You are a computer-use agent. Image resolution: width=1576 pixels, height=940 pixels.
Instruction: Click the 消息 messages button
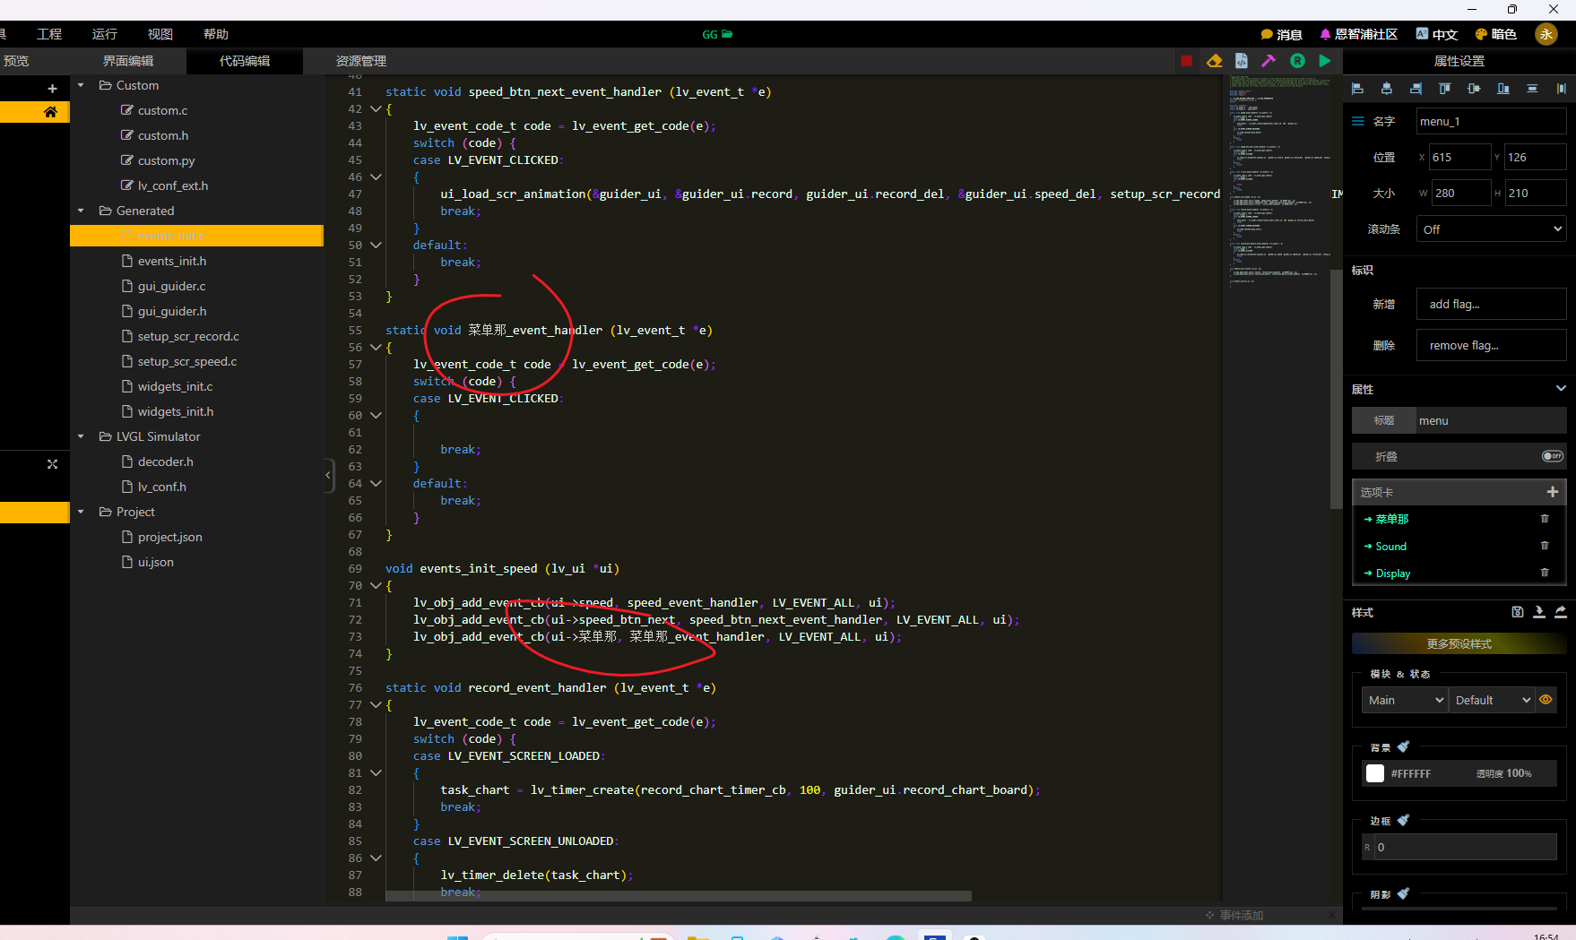click(x=1281, y=34)
